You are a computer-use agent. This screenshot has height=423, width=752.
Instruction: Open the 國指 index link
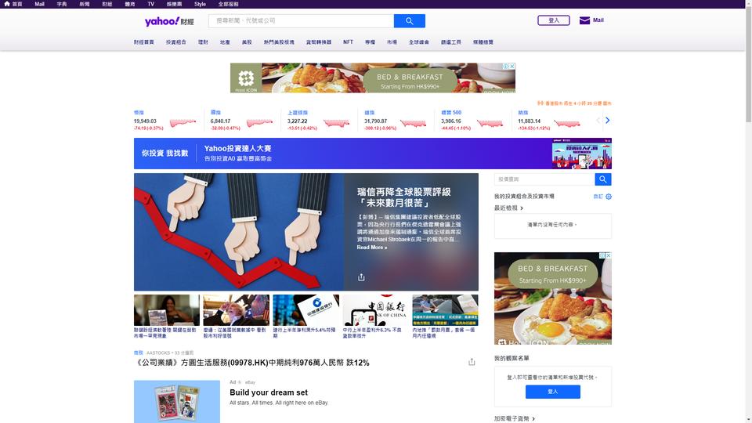(x=216, y=112)
